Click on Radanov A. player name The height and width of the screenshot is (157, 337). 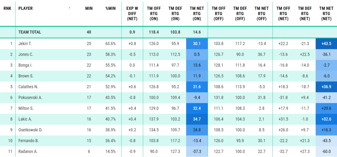click(28, 151)
